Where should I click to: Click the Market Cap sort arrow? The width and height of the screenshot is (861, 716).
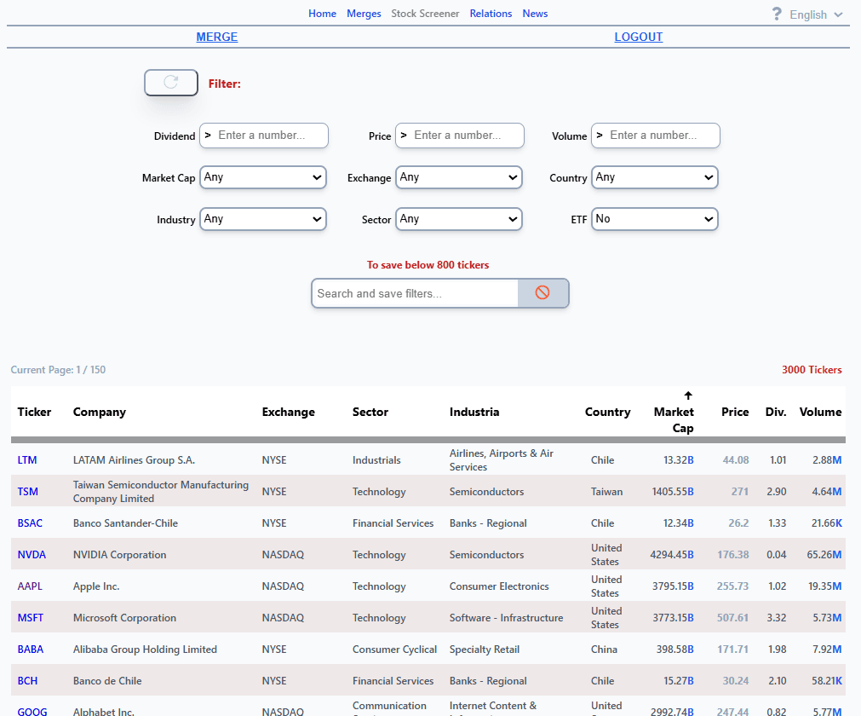(x=688, y=396)
